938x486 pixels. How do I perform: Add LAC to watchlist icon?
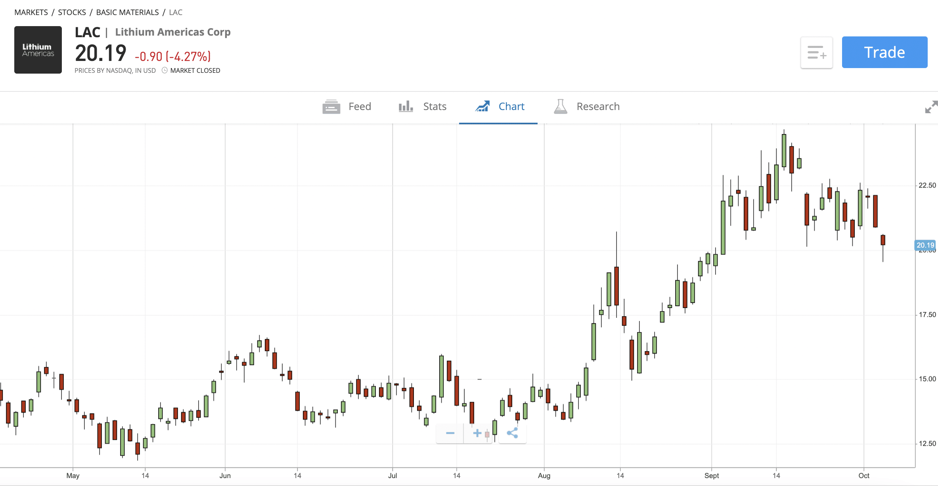pos(817,52)
